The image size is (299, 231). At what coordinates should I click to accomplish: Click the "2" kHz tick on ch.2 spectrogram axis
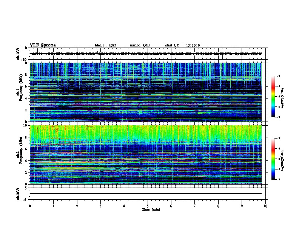click(x=26, y=172)
